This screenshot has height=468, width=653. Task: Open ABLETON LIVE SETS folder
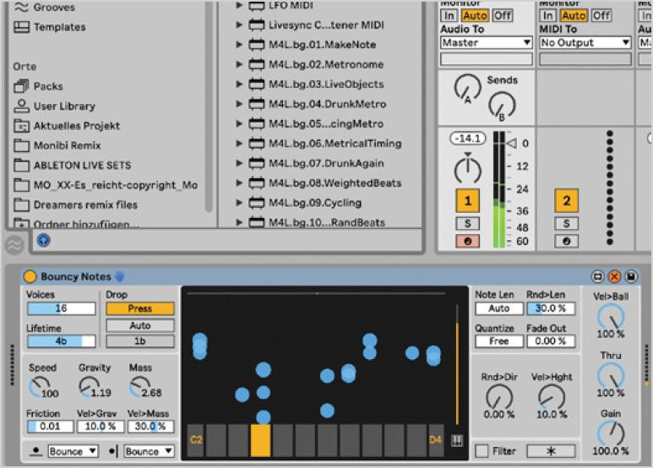click(72, 166)
